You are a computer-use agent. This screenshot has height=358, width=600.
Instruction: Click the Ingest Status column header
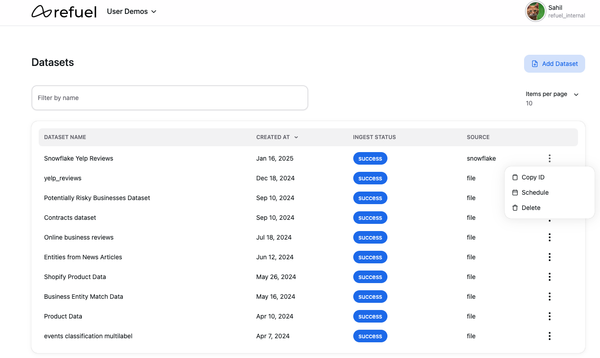pos(374,137)
